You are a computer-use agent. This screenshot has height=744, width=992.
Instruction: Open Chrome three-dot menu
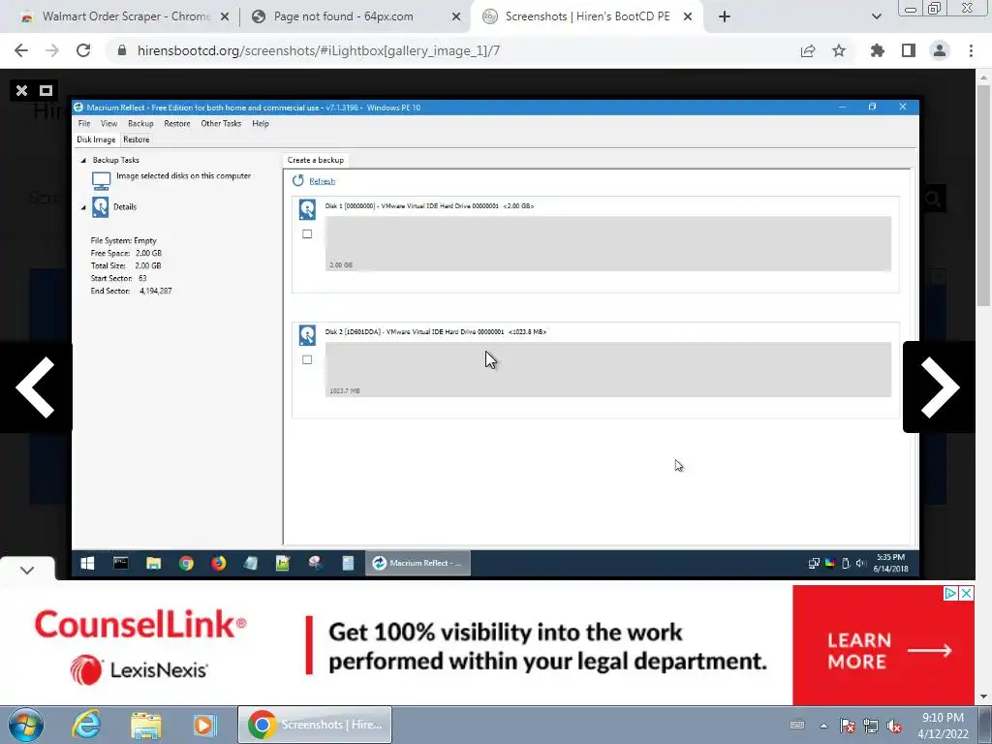(x=971, y=50)
